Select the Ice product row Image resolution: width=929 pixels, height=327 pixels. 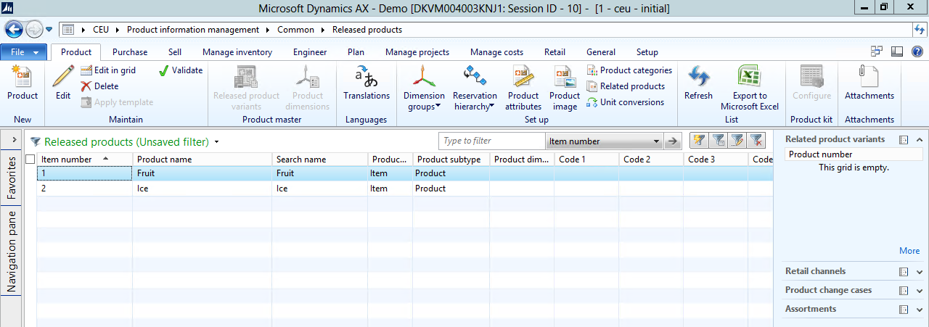coord(203,189)
